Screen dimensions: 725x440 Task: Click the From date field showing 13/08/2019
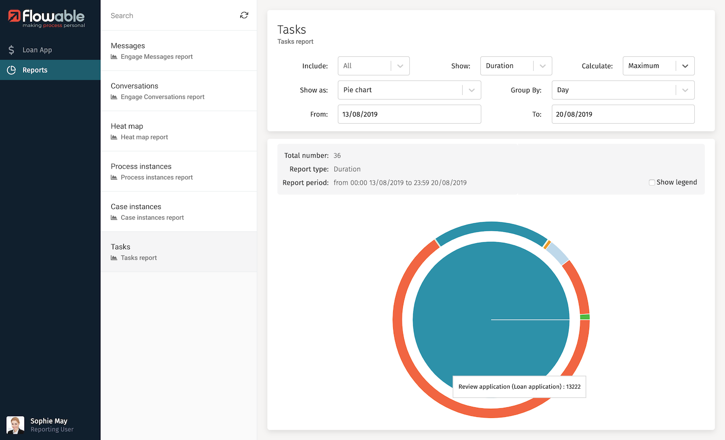click(409, 114)
